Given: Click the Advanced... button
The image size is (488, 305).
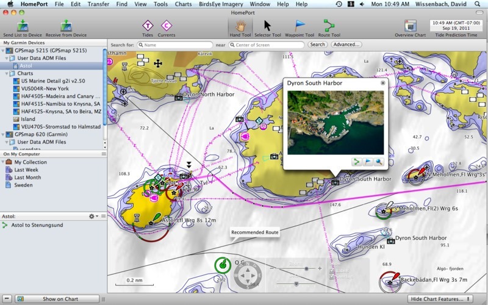Looking at the screenshot, I should 346,45.
